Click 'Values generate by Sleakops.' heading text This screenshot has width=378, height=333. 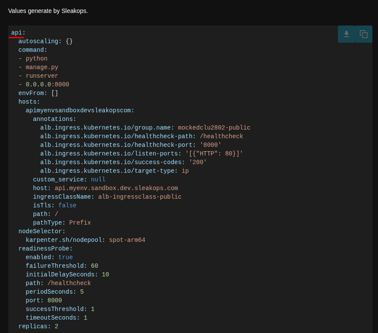click(x=48, y=11)
